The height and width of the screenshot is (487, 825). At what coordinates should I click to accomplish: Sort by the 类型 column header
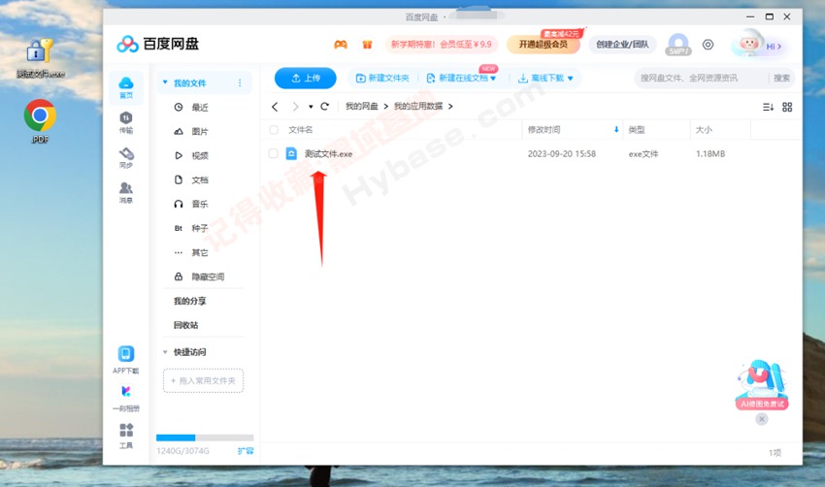point(637,130)
